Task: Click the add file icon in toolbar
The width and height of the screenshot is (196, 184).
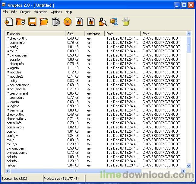Action: 9,22
